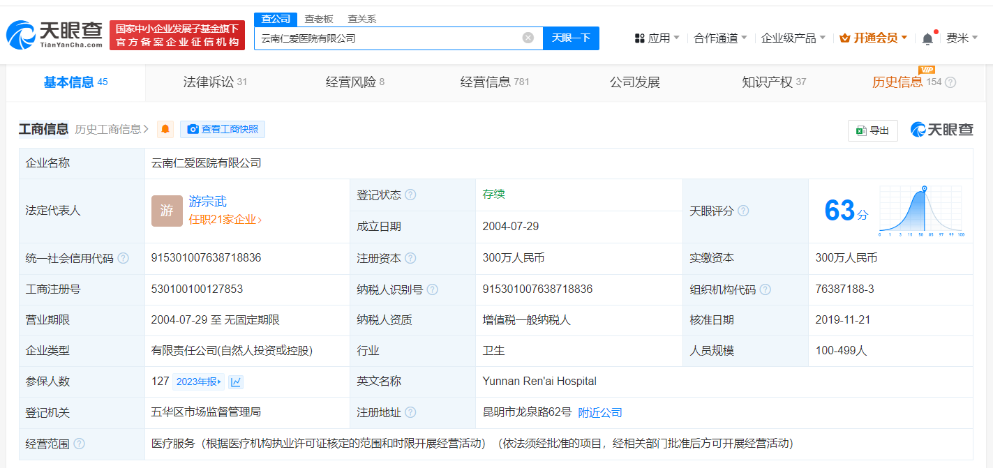Viewport: 993px width, 468px height.
Task: Click the help icon beside 历史信息 tab
Action: tap(950, 82)
